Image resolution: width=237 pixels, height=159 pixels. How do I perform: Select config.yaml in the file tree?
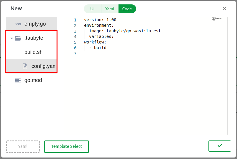click(x=43, y=66)
